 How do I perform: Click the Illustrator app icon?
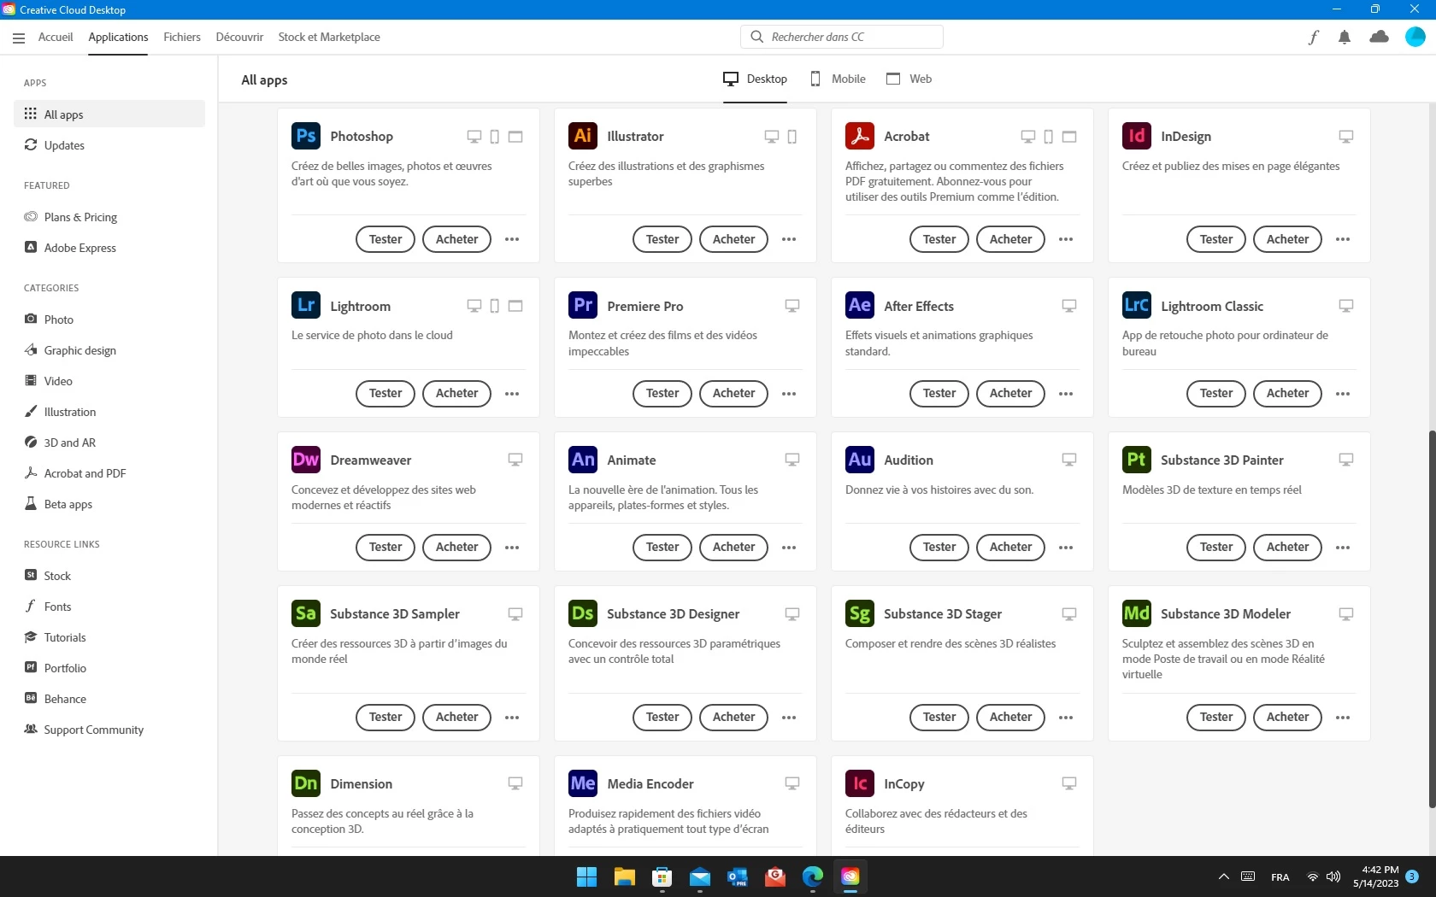583,136
